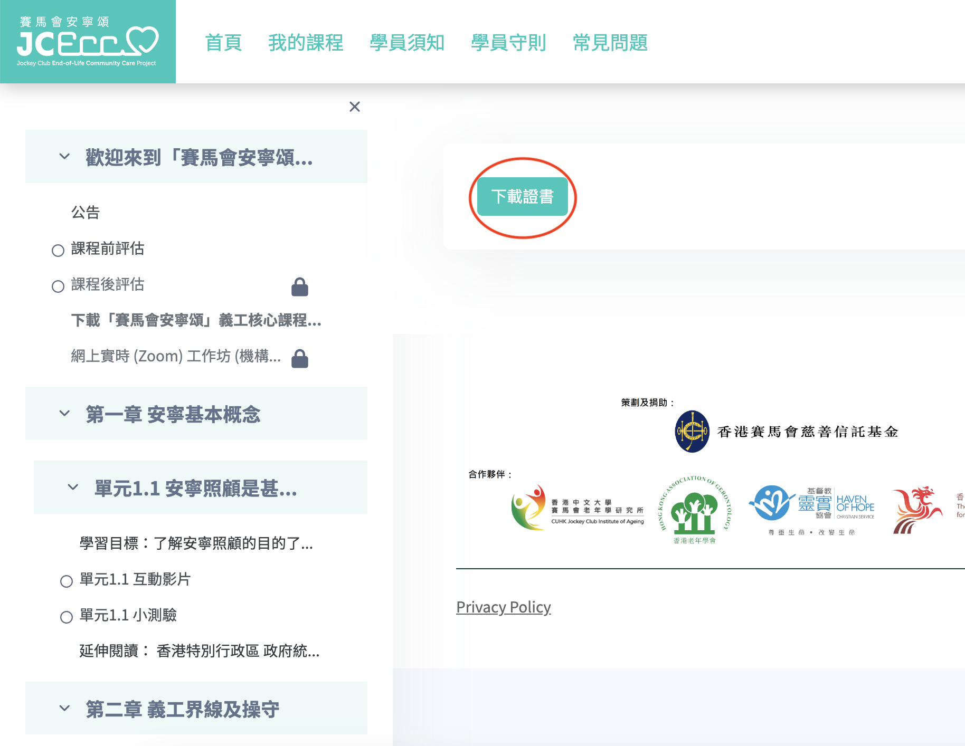This screenshot has width=965, height=746.
Task: Toggle the 單元1.1 互動影片 completion circle
Action: click(x=67, y=581)
